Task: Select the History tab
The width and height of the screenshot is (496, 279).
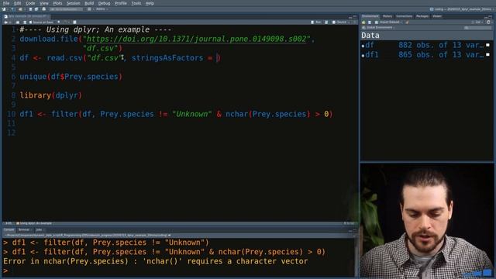Action: tap(387, 16)
